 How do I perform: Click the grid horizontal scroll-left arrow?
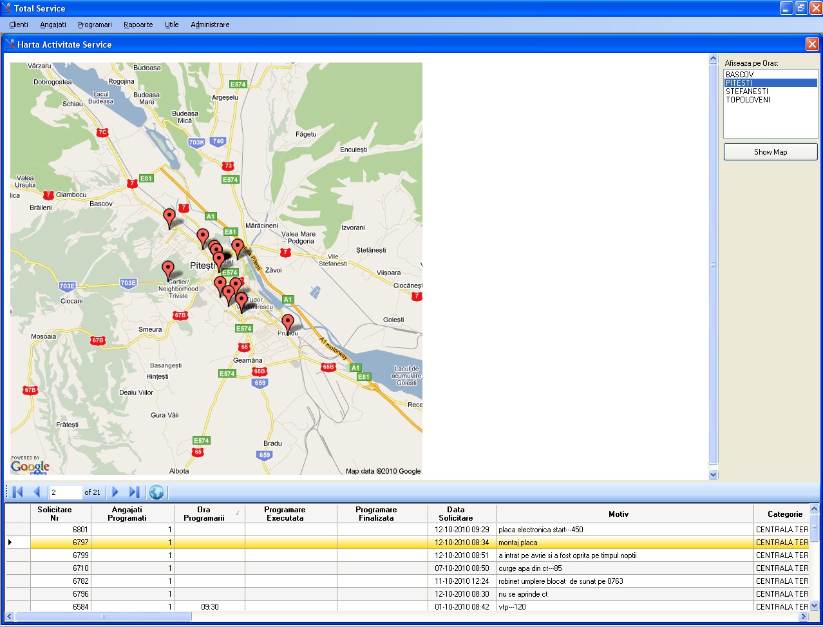pos(10,617)
